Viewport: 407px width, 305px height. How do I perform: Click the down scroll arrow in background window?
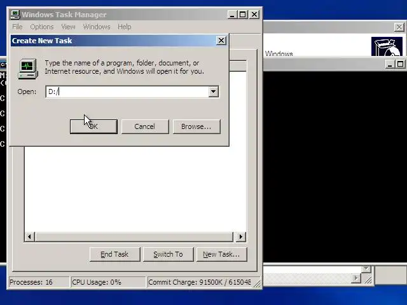(366, 269)
